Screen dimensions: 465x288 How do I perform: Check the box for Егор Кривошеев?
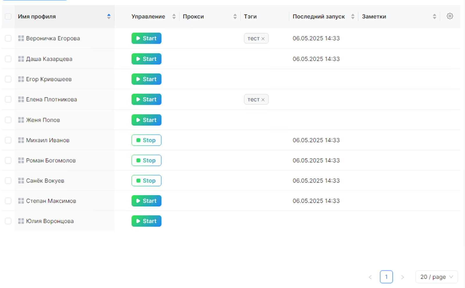8,79
